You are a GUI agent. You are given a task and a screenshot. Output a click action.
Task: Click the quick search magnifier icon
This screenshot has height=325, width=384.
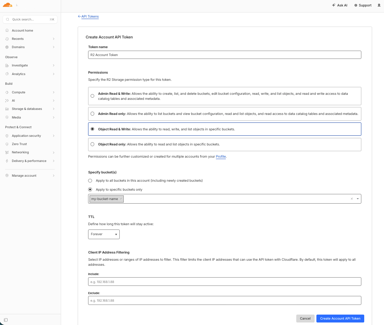[8, 19]
